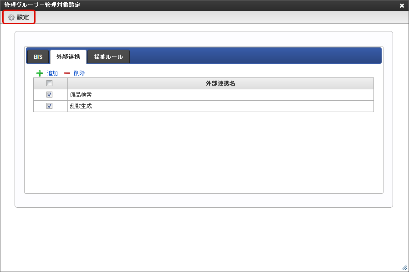This screenshot has width=409, height=272.
Task: Close the 管理対象設定 dialog
Action: (402, 5)
